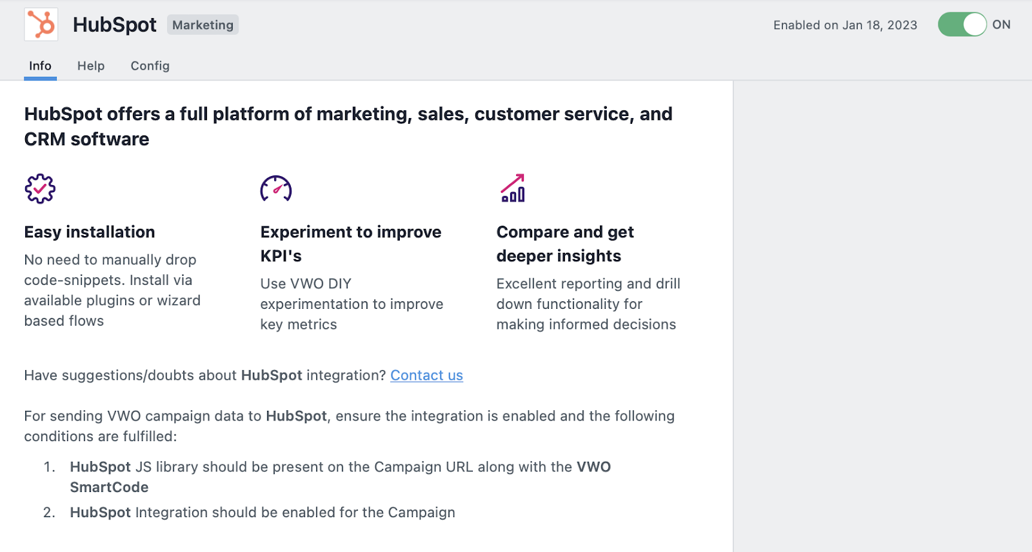Screen dimensions: 1032x552
Task: Open the Help tab
Action: coord(91,66)
